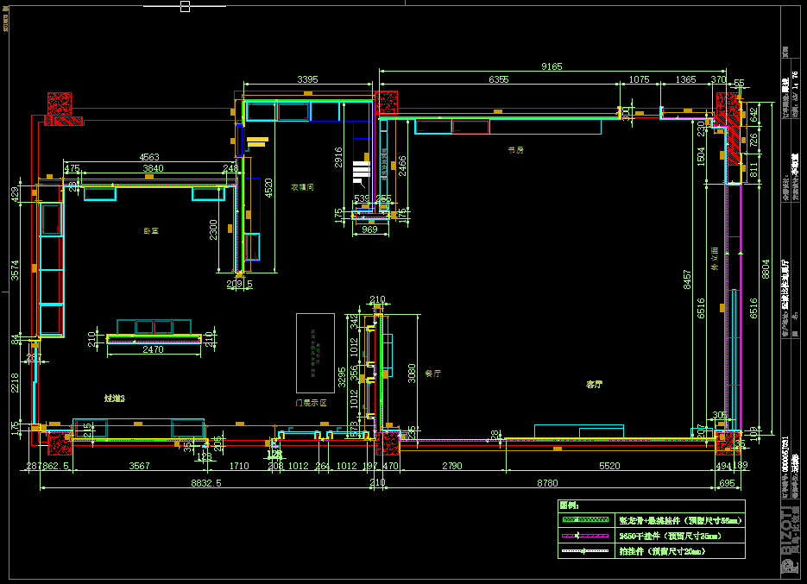Viewport: 807px width, 584px height.
Task: Select the white stair symbol in 衣帽间
Action: pos(363,175)
